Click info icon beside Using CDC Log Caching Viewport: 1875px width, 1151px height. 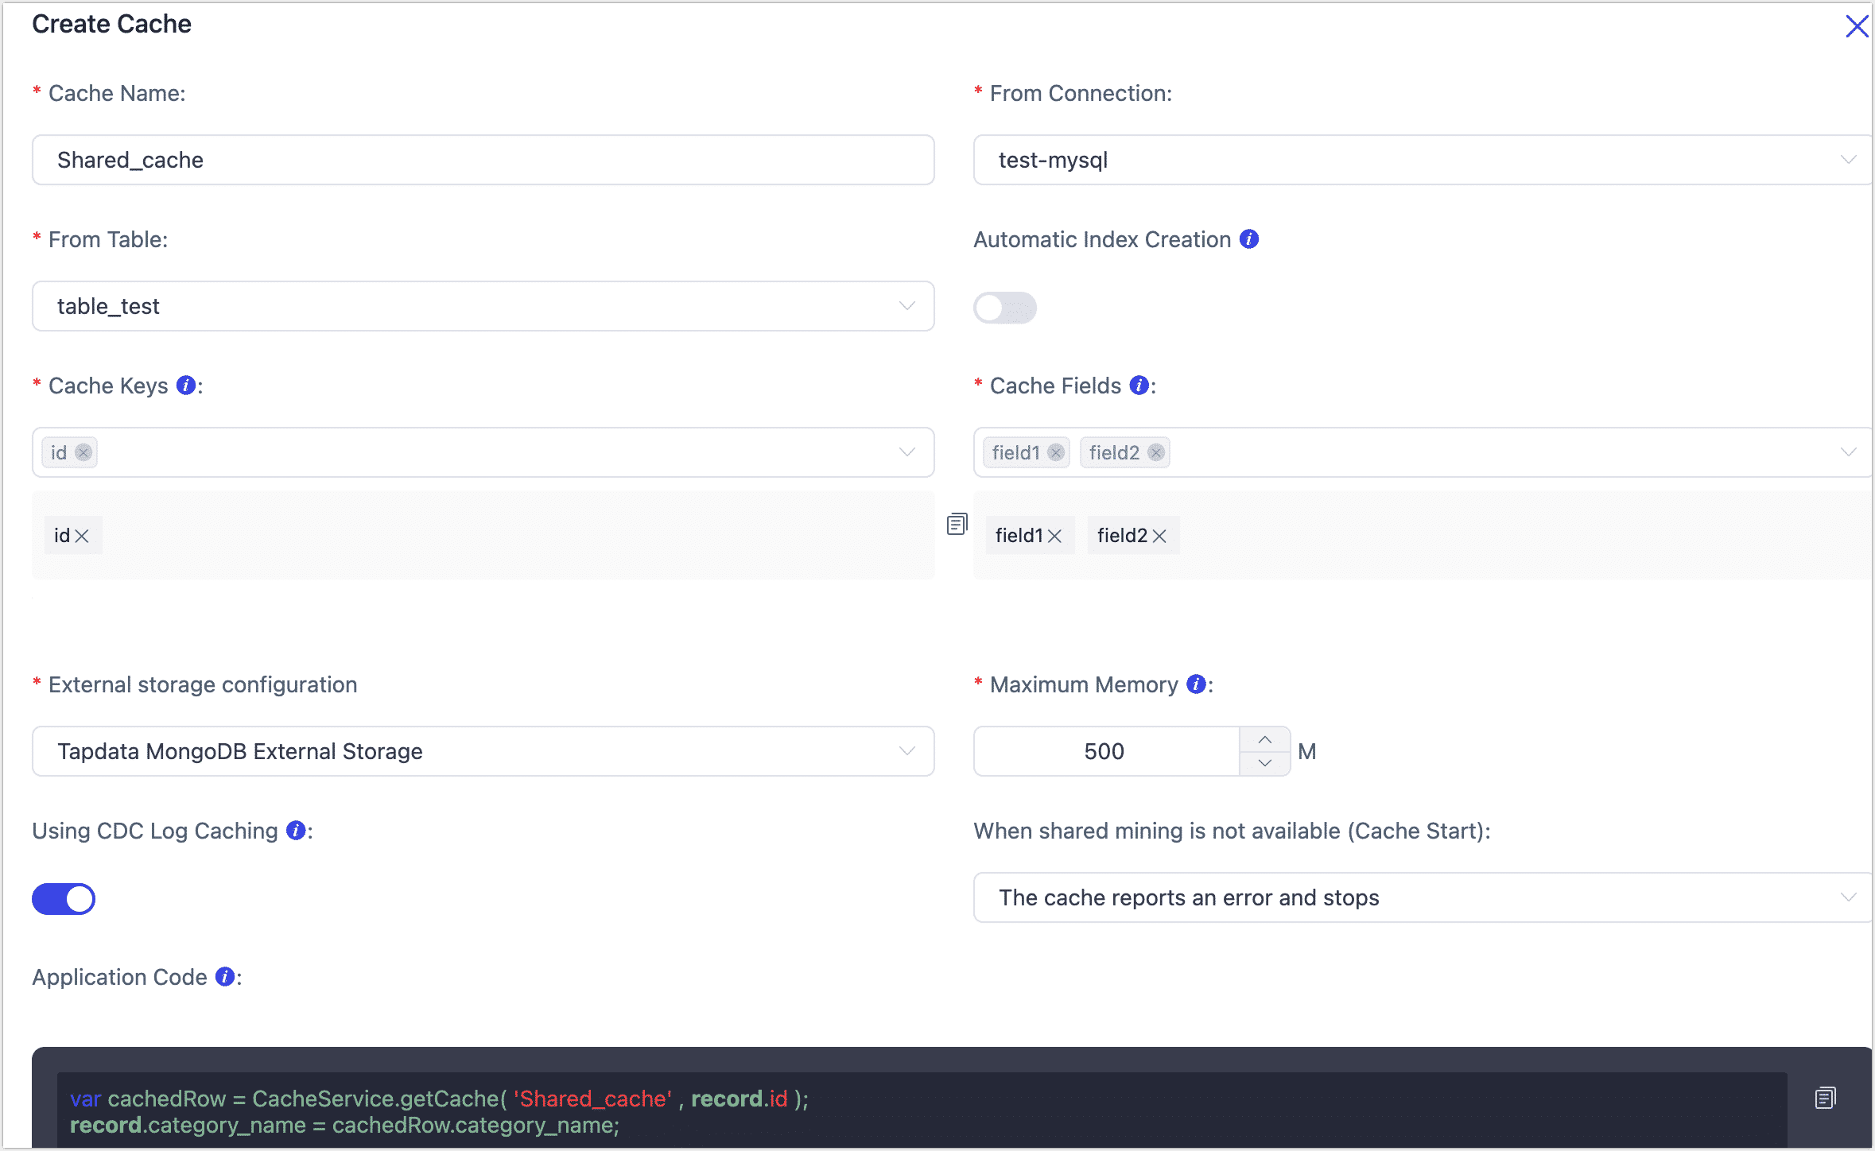(296, 831)
